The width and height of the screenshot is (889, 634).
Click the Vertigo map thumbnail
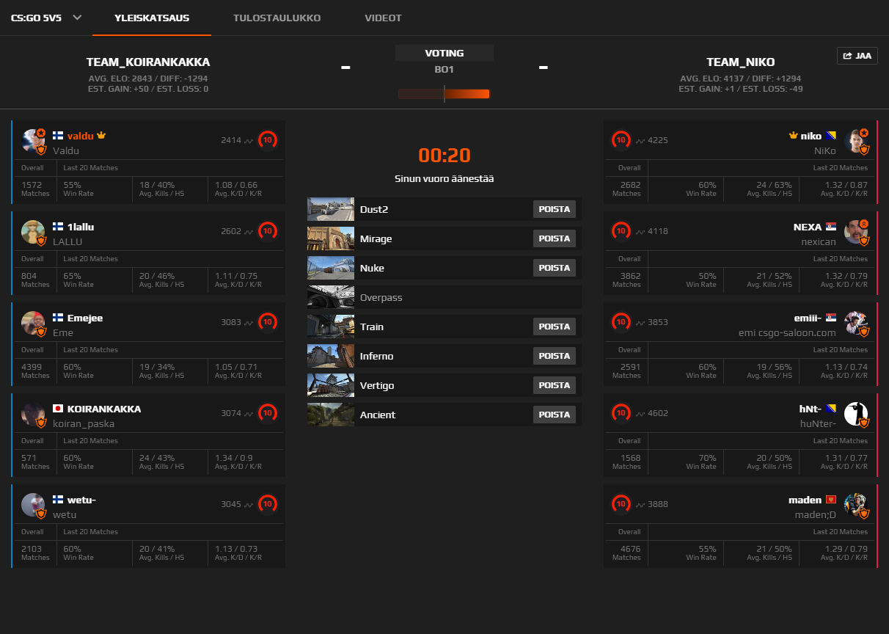point(331,385)
